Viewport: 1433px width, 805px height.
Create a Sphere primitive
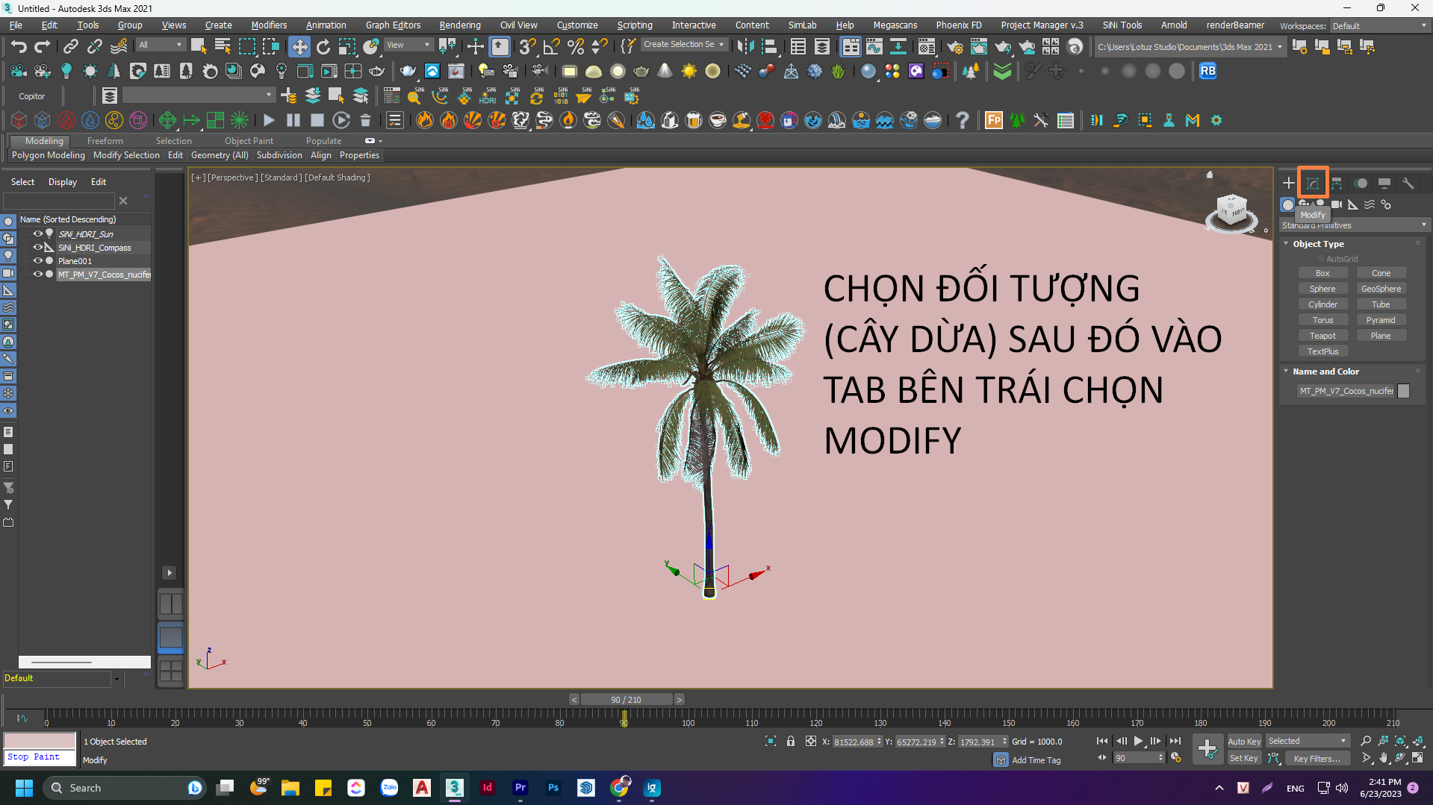(x=1322, y=289)
